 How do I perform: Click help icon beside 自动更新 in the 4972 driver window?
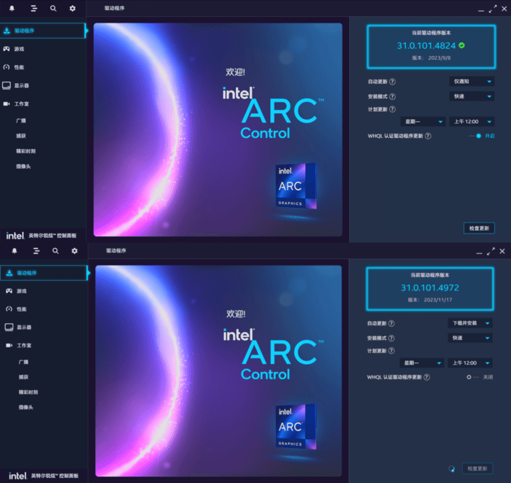point(391,323)
